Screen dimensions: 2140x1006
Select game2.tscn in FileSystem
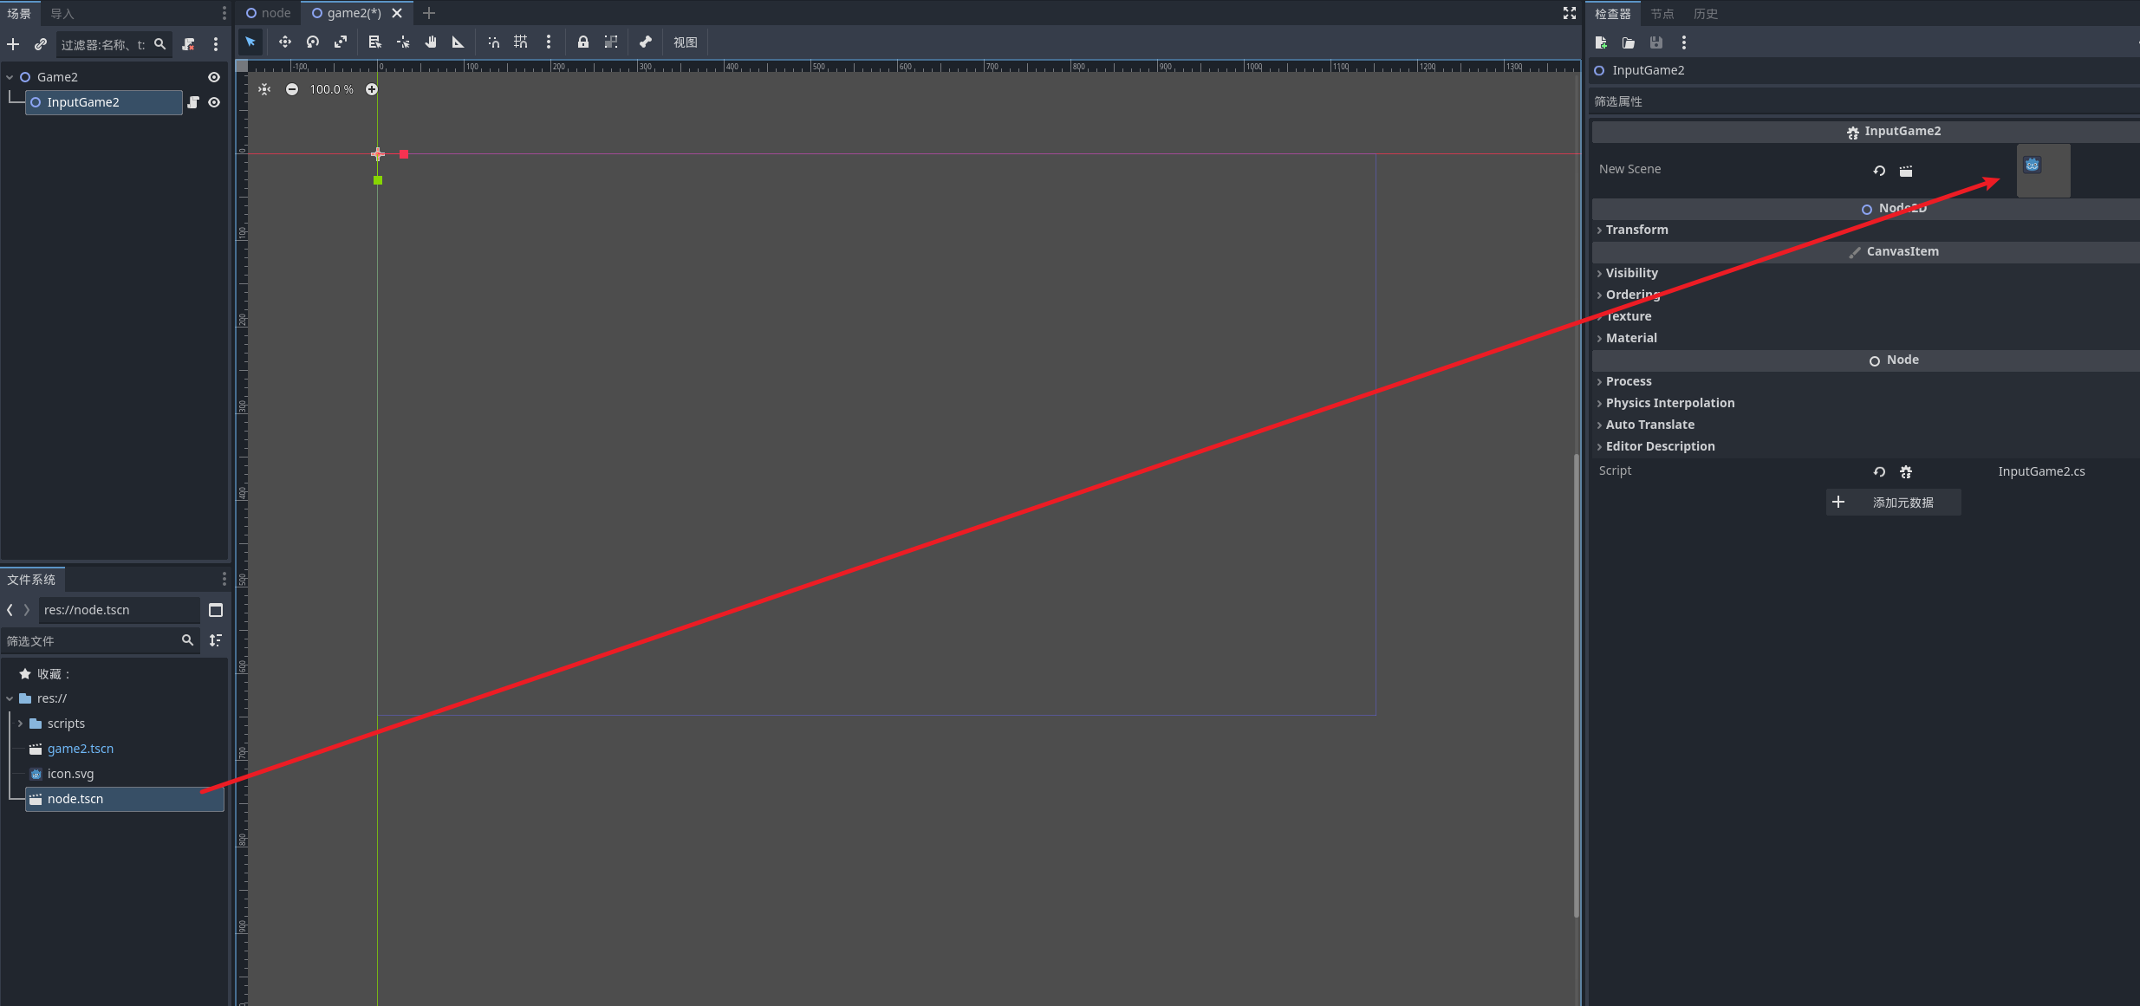81,749
